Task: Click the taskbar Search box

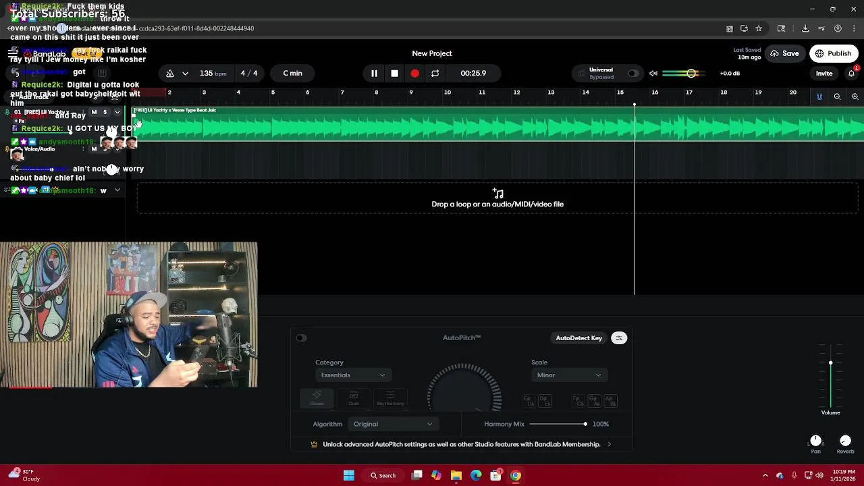Action: point(383,475)
